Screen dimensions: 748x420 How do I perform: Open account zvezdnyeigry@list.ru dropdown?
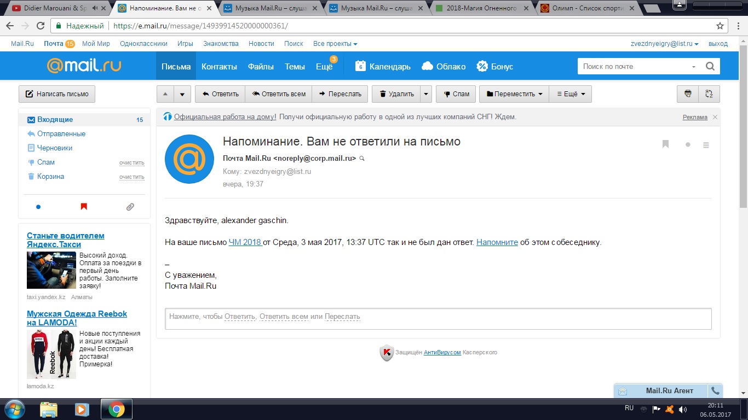(665, 44)
